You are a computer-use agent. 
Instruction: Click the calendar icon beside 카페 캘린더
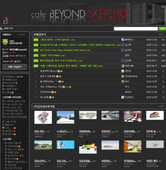pyautogui.click(x=3, y=86)
